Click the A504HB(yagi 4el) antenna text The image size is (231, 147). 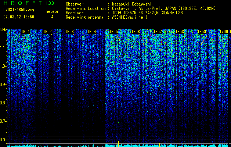point(130,17)
